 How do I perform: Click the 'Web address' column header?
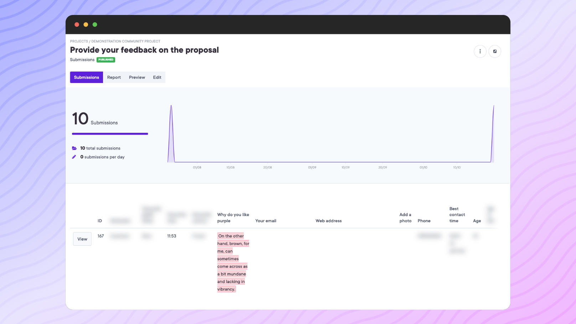328,221
